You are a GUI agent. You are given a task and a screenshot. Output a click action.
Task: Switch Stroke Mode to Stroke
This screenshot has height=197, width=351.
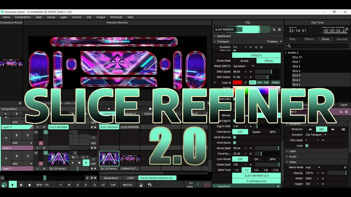pyautogui.click(x=244, y=61)
